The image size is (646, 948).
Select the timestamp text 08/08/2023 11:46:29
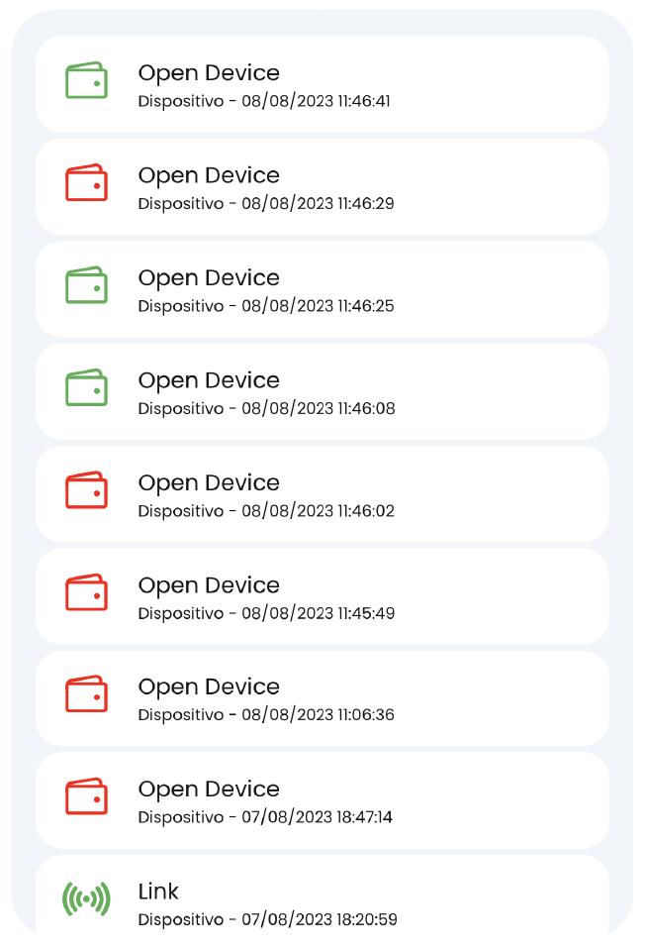318,204
